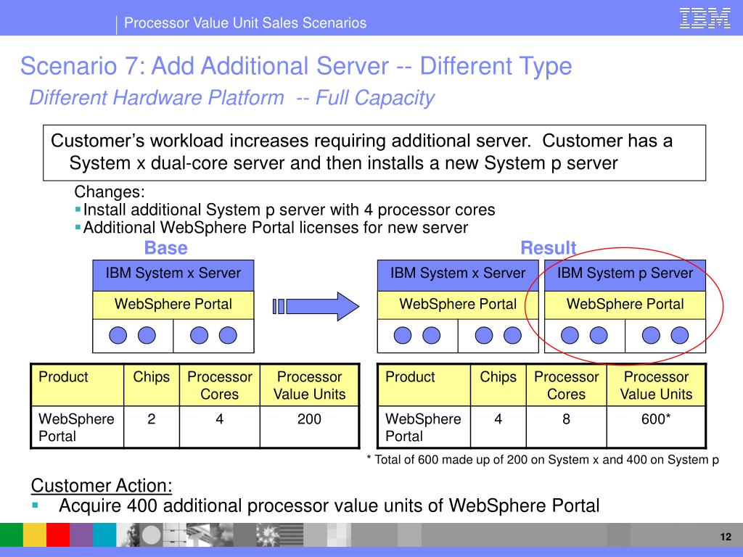Screen dimensions: 743x557
Task: Select the yellow square in the footer strip
Action: (35, 535)
